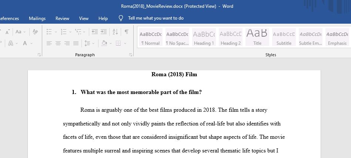Image resolution: width=351 pixels, height=158 pixels.
Task: Select the Bullets list icon
Action: click(49, 32)
